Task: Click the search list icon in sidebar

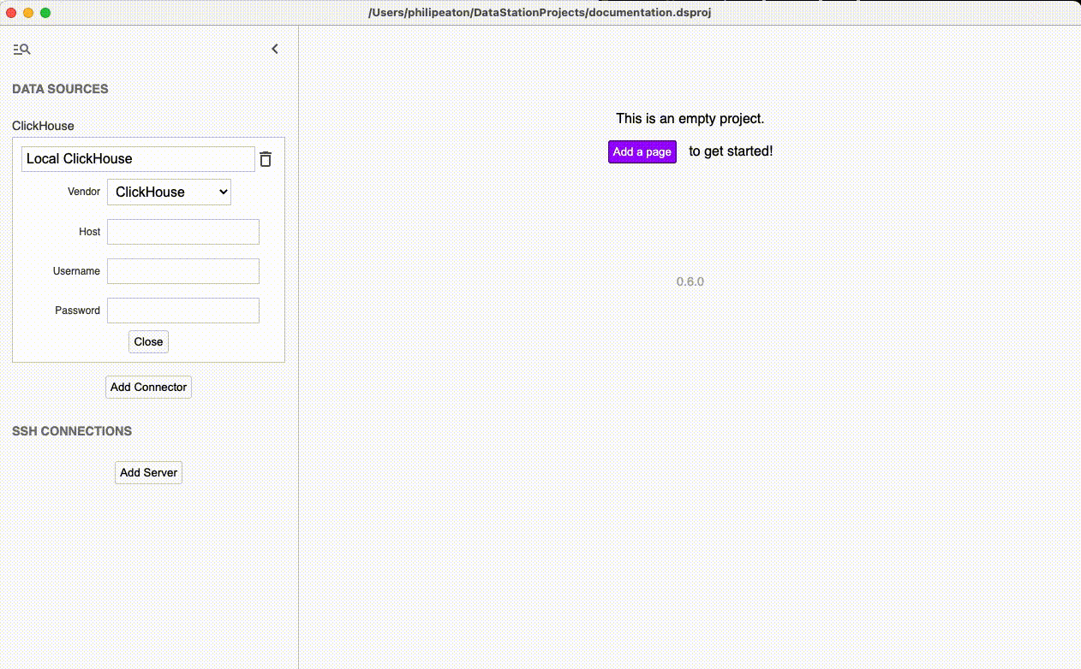Action: (21, 50)
